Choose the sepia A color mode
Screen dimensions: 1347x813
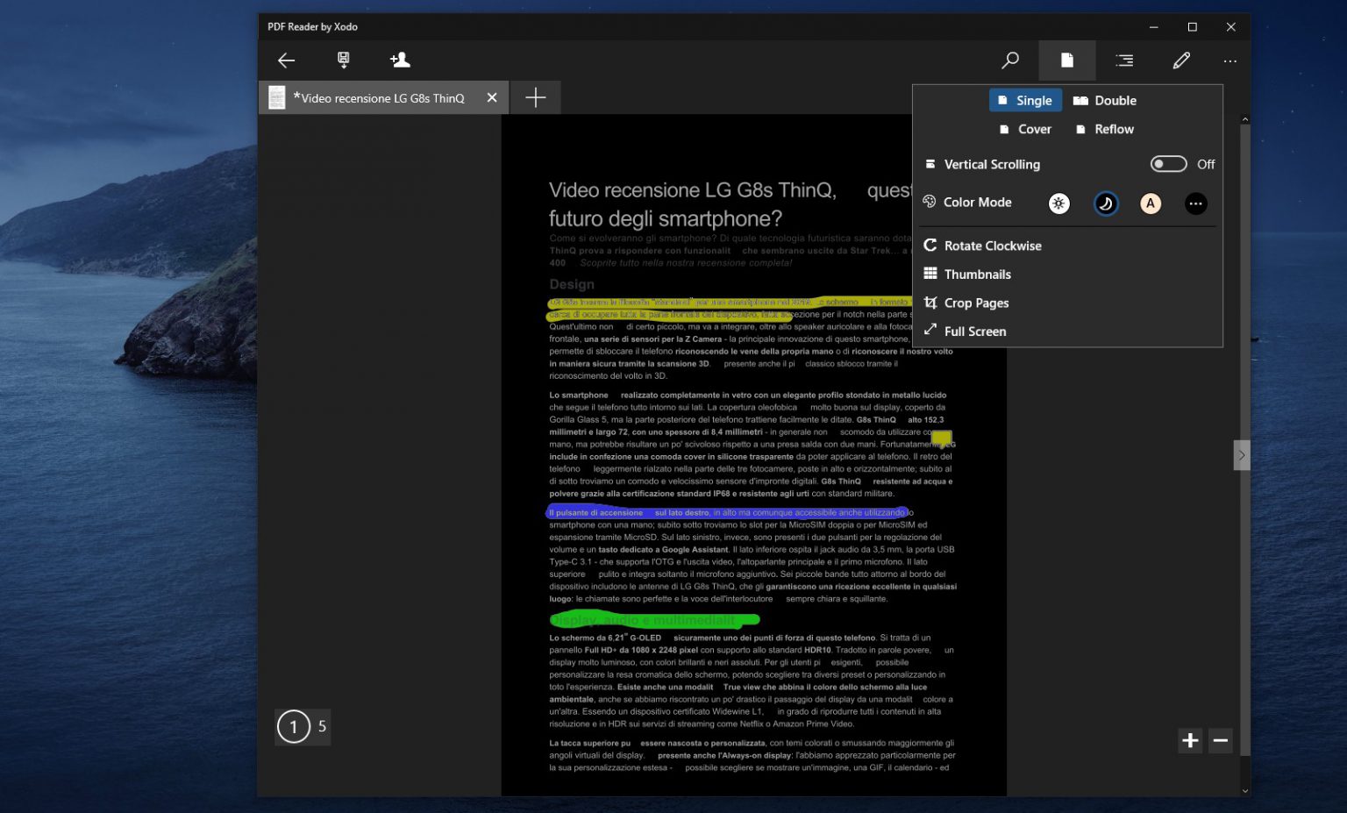click(x=1150, y=203)
